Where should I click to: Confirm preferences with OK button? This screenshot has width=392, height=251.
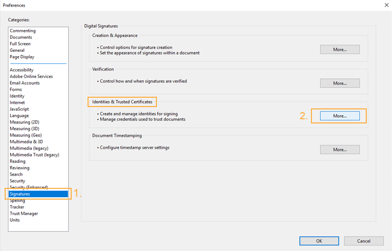coord(319,241)
